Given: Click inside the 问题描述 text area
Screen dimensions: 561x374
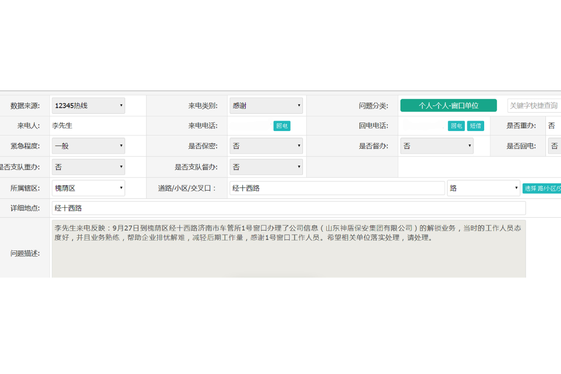Looking at the screenshot, I should coord(286,248).
